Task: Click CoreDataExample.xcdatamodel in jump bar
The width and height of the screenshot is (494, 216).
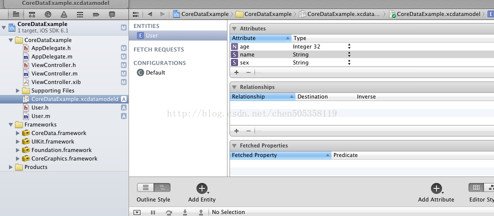Action: 435,14
